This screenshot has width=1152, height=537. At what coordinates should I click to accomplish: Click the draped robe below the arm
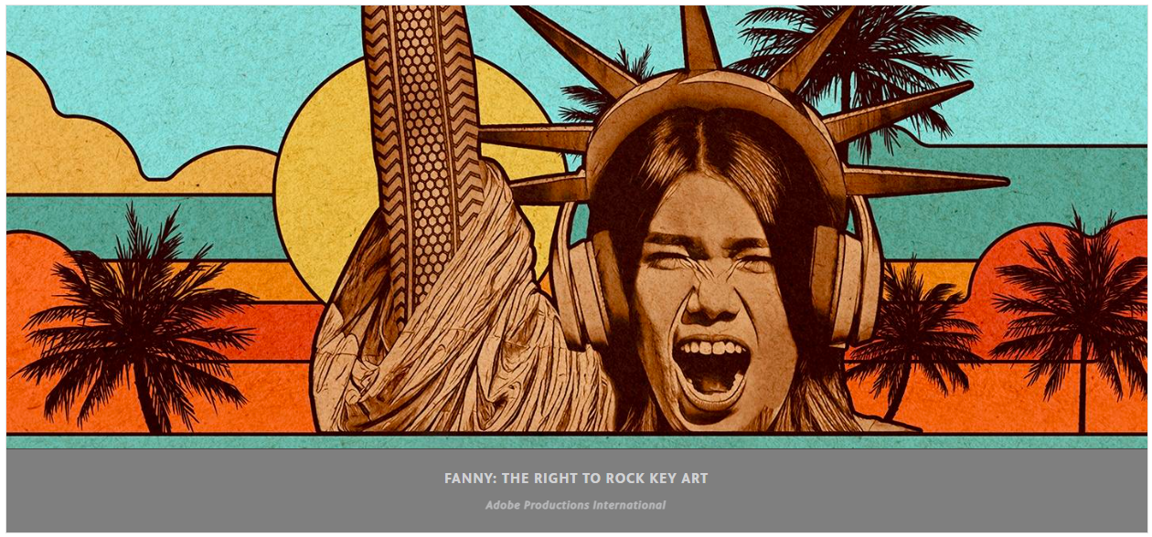[457, 347]
